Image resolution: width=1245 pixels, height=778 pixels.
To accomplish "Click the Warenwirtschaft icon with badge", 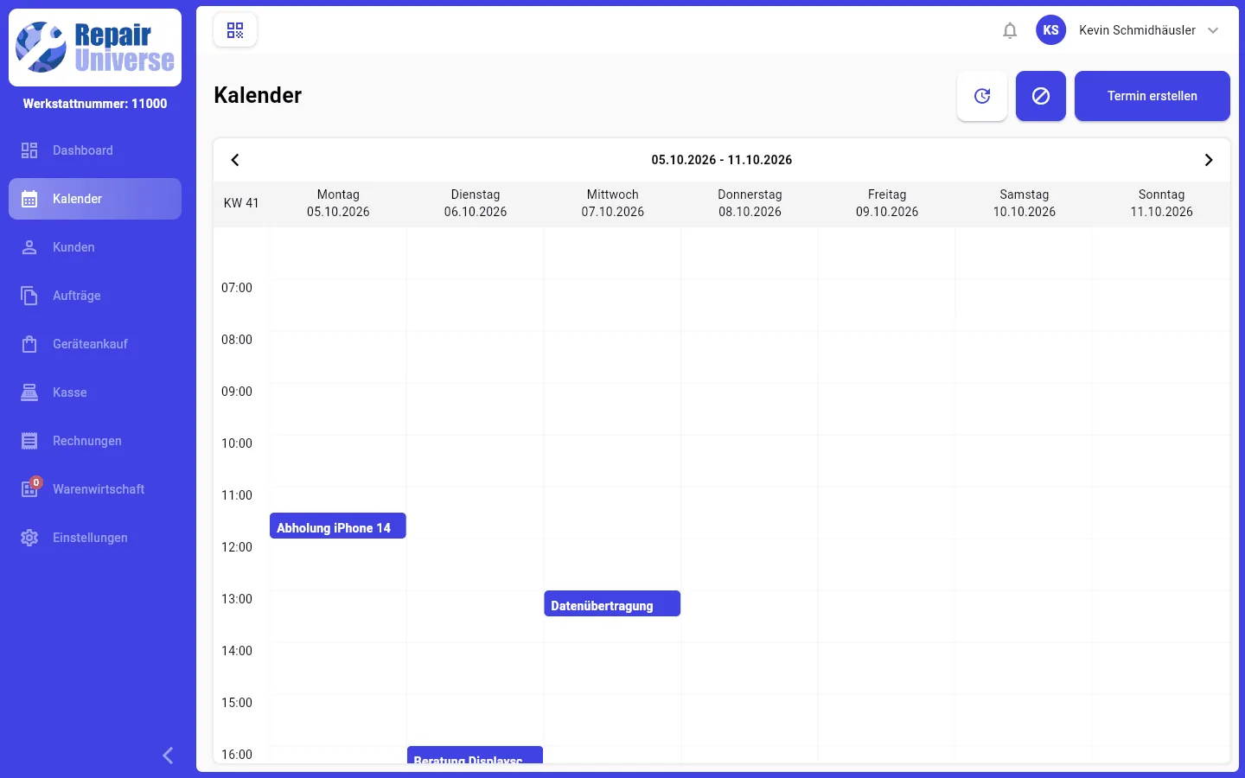I will pyautogui.click(x=30, y=488).
